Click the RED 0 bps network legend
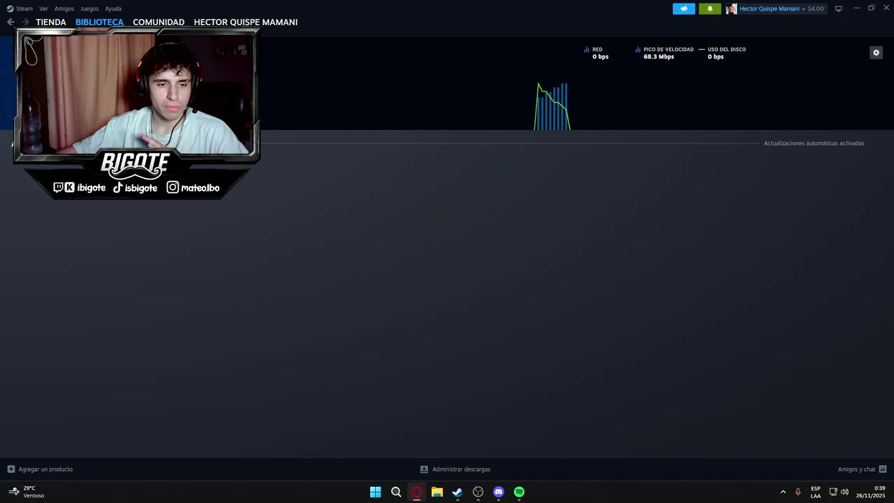 tap(596, 53)
